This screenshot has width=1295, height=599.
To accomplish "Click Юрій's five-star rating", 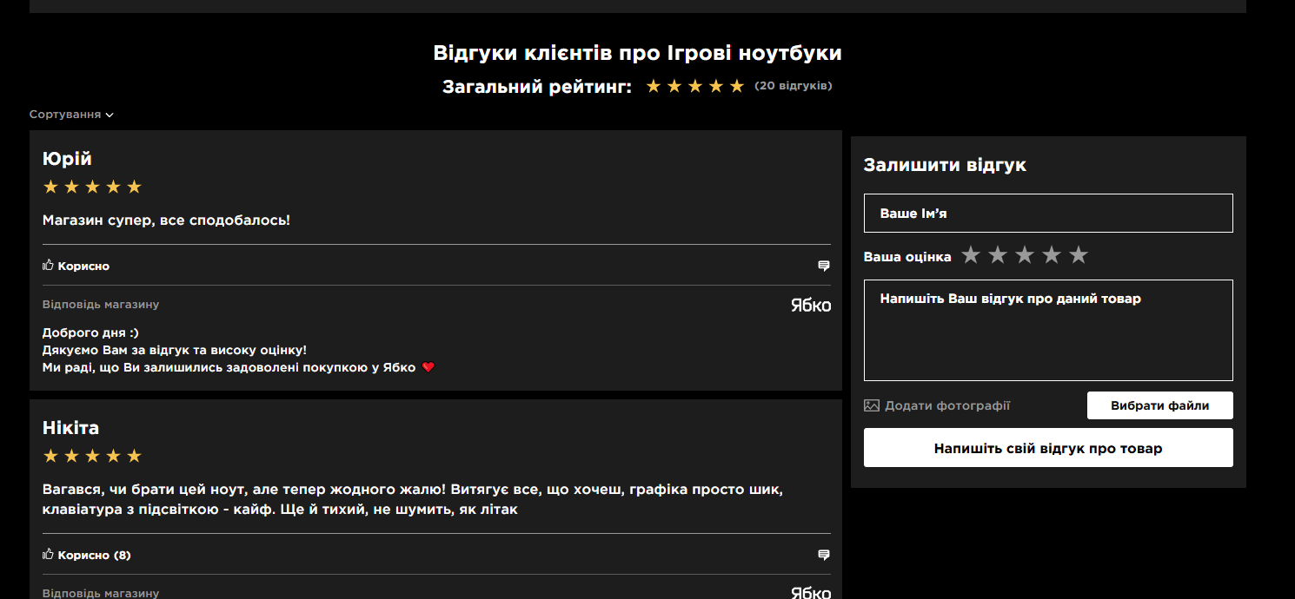I will tap(92, 187).
